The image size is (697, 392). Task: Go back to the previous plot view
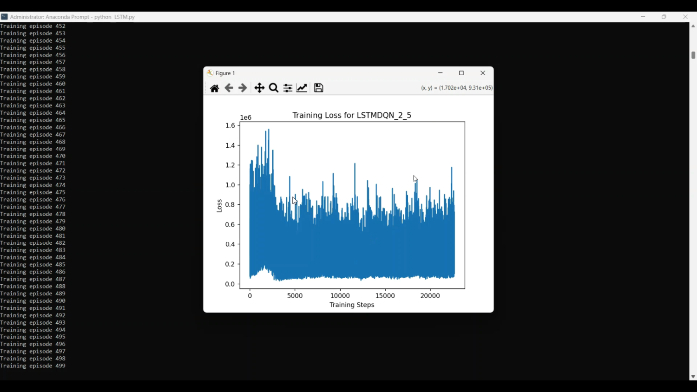coord(229,87)
